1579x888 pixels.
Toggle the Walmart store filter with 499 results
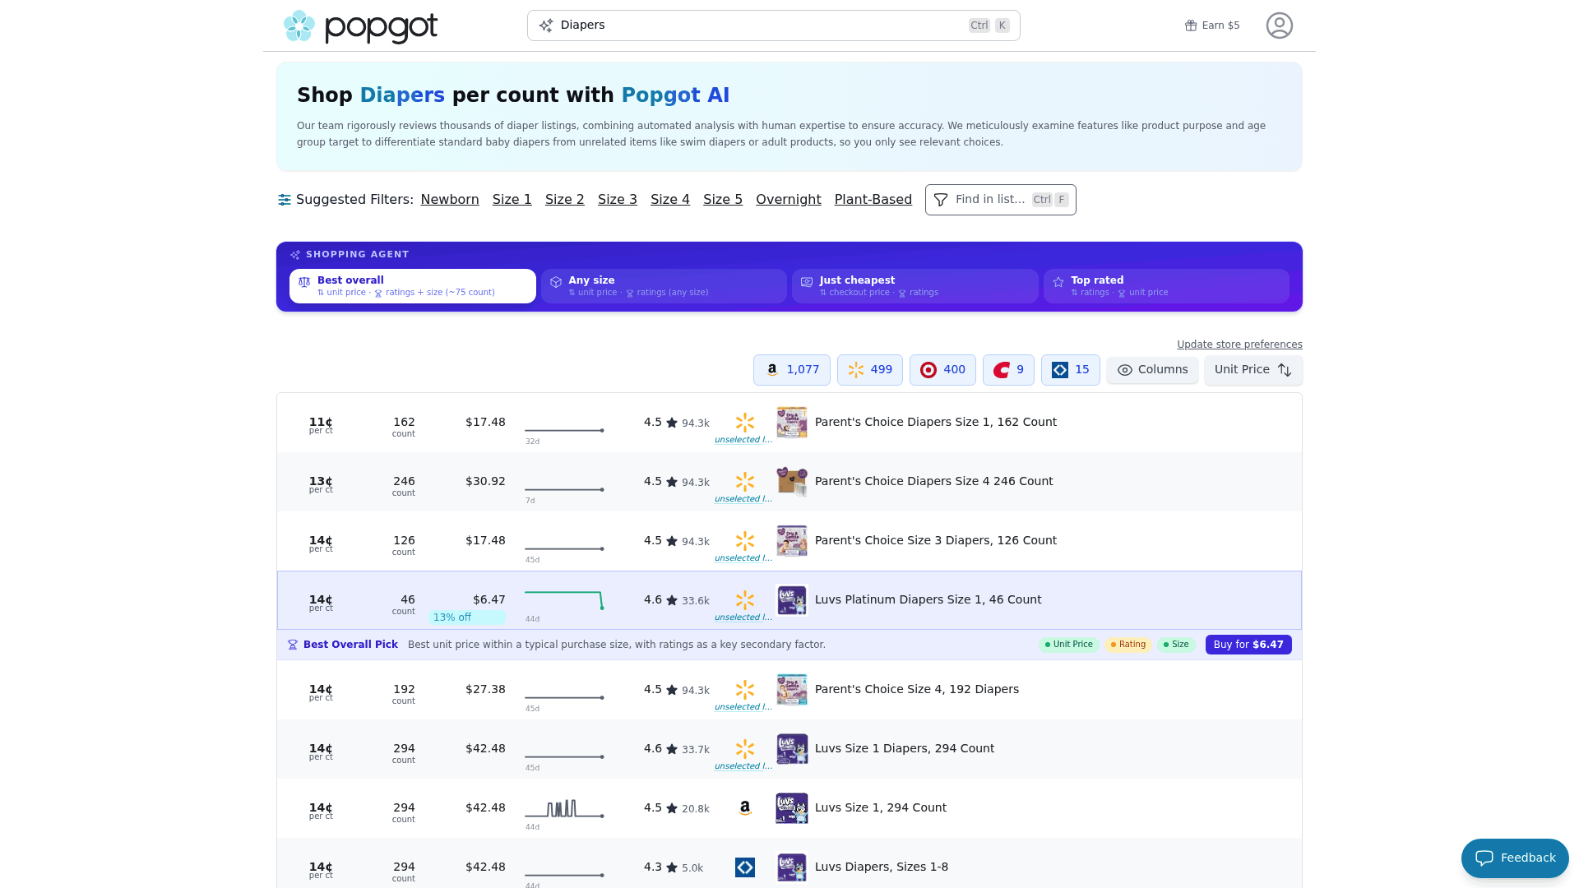870,370
